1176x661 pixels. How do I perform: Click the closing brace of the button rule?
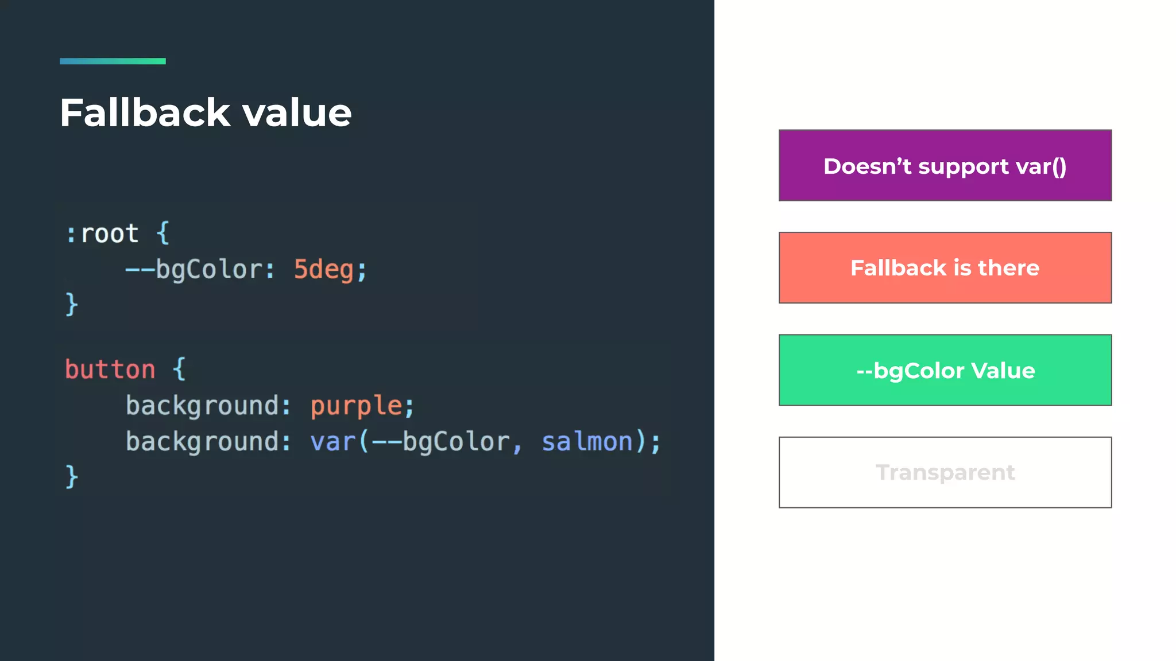click(x=71, y=477)
